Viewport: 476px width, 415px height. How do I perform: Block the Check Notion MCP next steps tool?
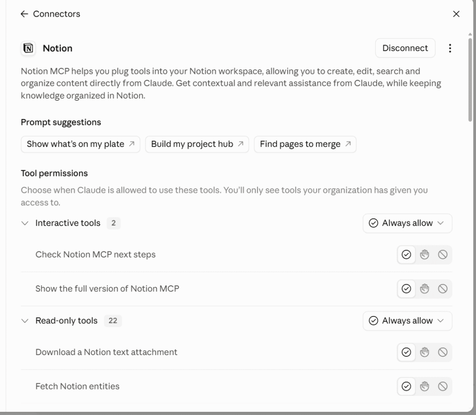(x=443, y=254)
